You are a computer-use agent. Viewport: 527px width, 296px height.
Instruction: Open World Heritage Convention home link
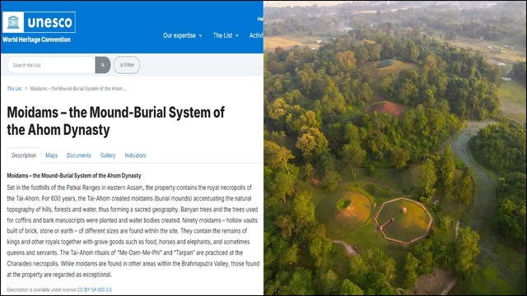36,39
